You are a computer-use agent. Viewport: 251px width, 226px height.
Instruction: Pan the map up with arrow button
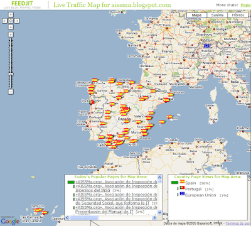click(x=11, y=14)
